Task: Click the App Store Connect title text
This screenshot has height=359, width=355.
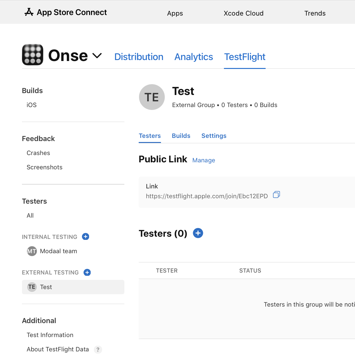Action: tap(72, 12)
